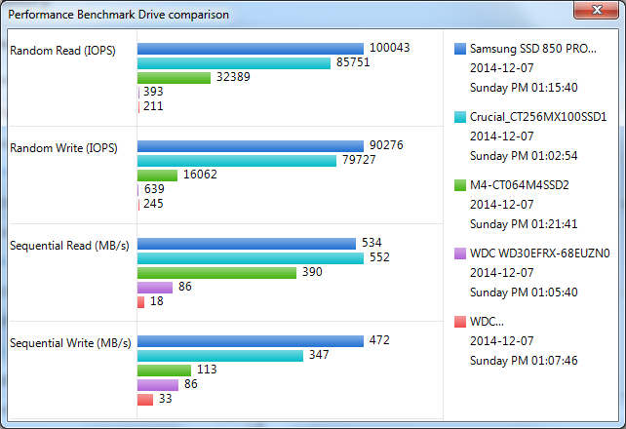Click the timestamp Sunday PM 01:21:41
The image size is (626, 429).
524,224
